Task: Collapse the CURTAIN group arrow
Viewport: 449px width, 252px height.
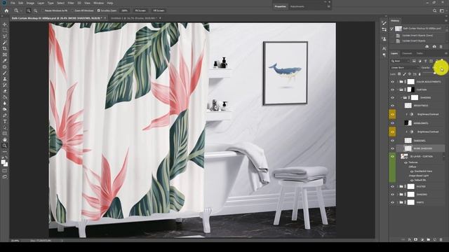Action: tap(398, 90)
